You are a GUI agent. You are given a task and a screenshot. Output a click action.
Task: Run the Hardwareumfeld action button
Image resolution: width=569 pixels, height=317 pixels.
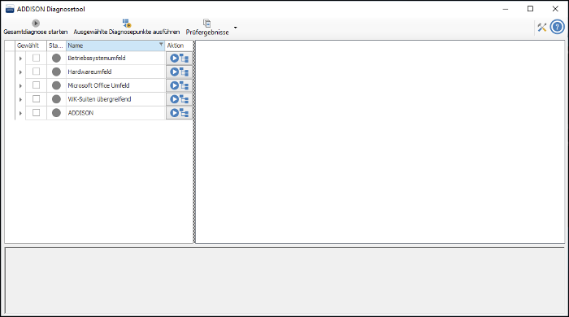click(180, 72)
